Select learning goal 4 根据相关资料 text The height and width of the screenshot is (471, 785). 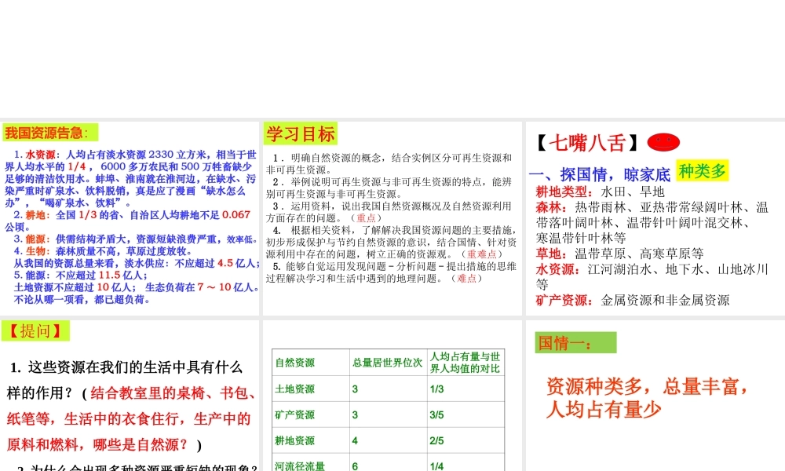[391, 242]
